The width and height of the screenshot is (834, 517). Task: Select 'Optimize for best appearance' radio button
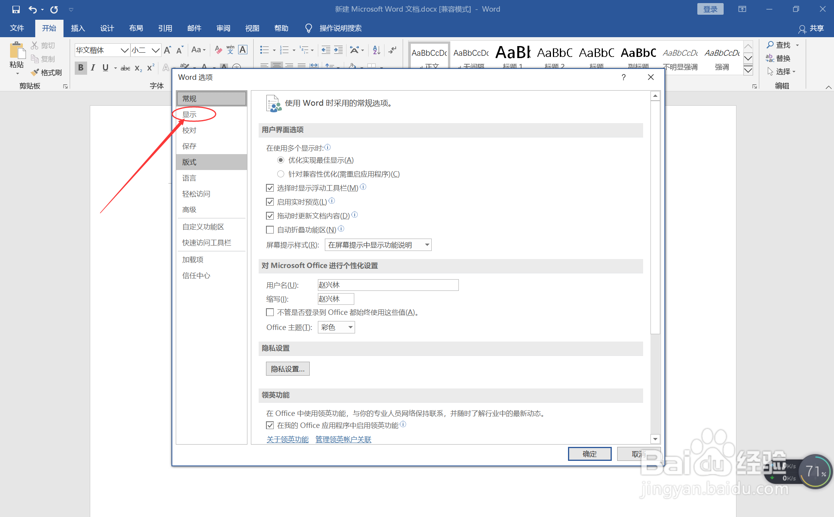281,160
